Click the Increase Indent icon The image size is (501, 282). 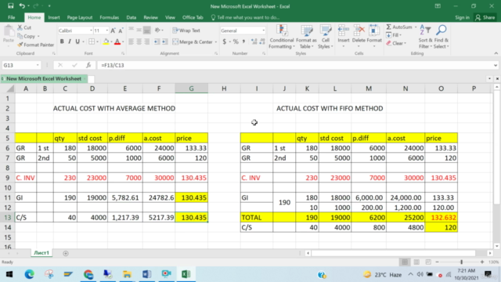point(164,42)
